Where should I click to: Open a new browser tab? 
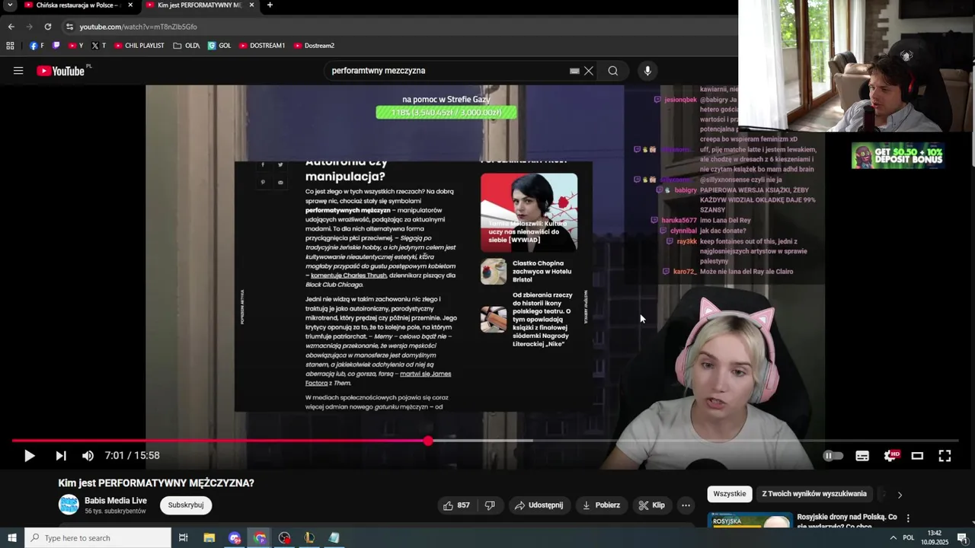(270, 5)
